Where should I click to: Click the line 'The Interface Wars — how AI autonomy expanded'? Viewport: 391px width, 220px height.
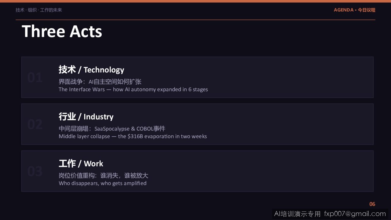(133, 90)
